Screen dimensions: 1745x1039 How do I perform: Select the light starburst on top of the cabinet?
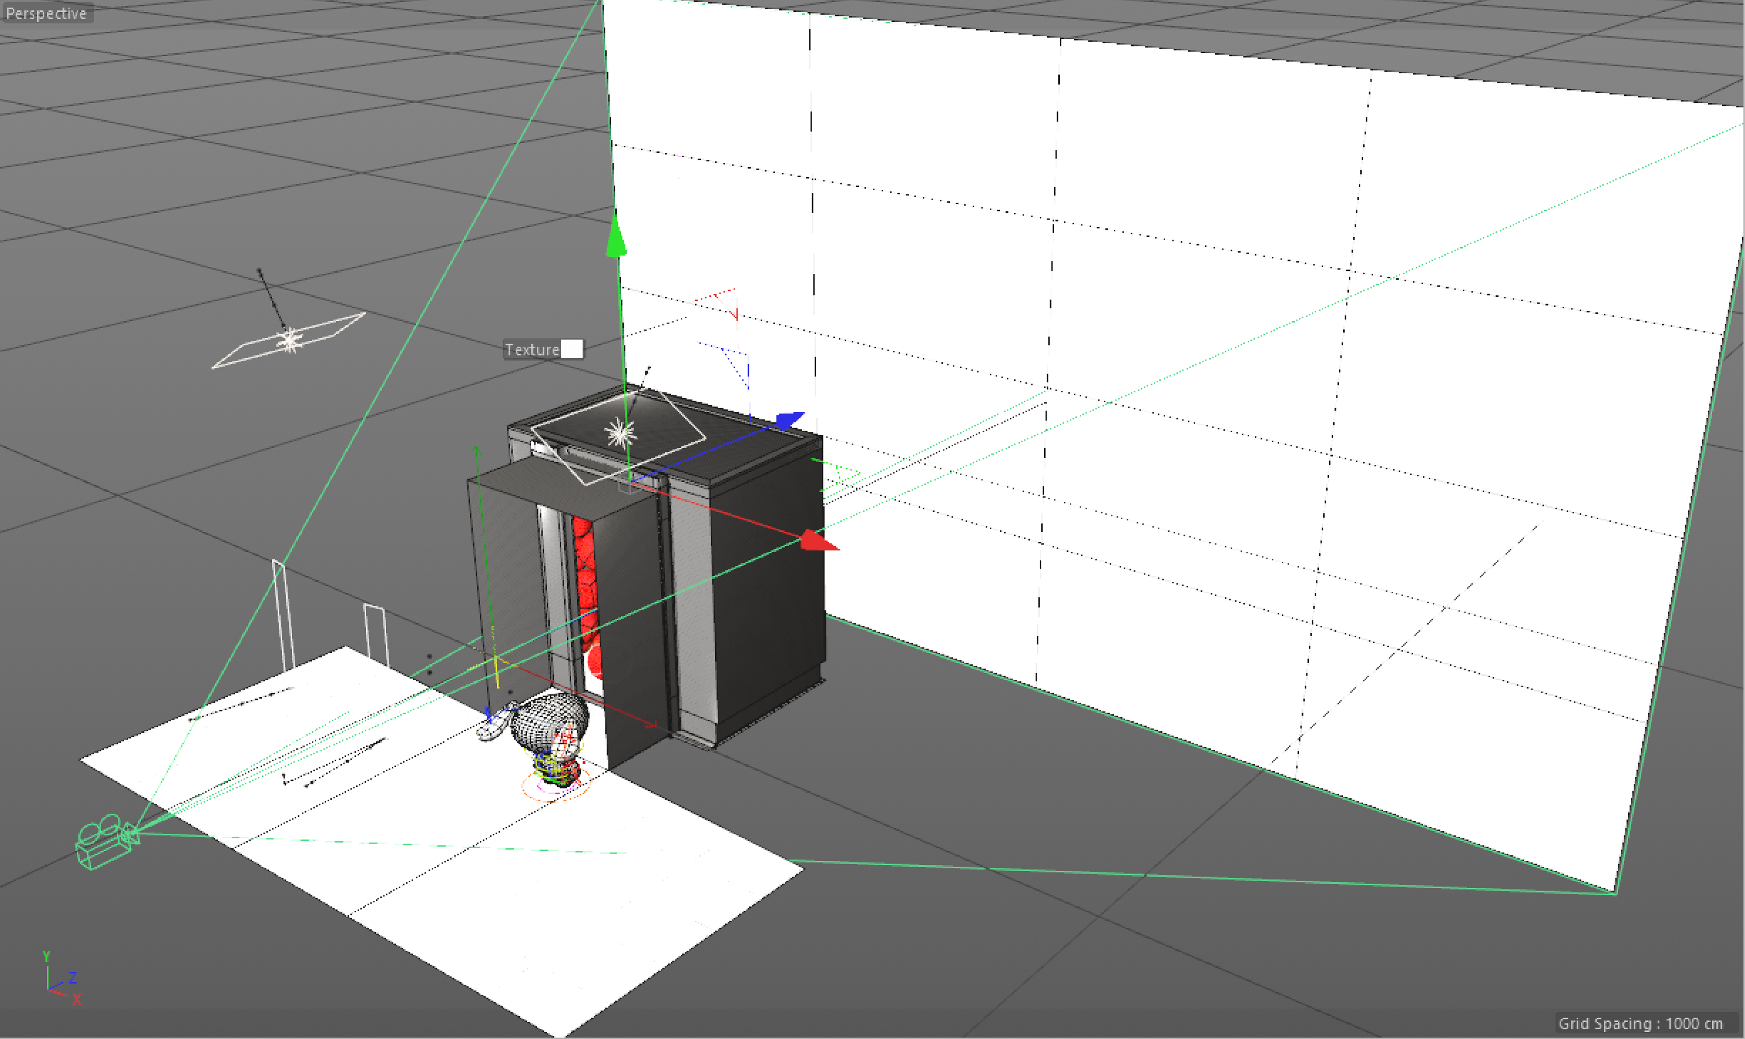tap(620, 434)
